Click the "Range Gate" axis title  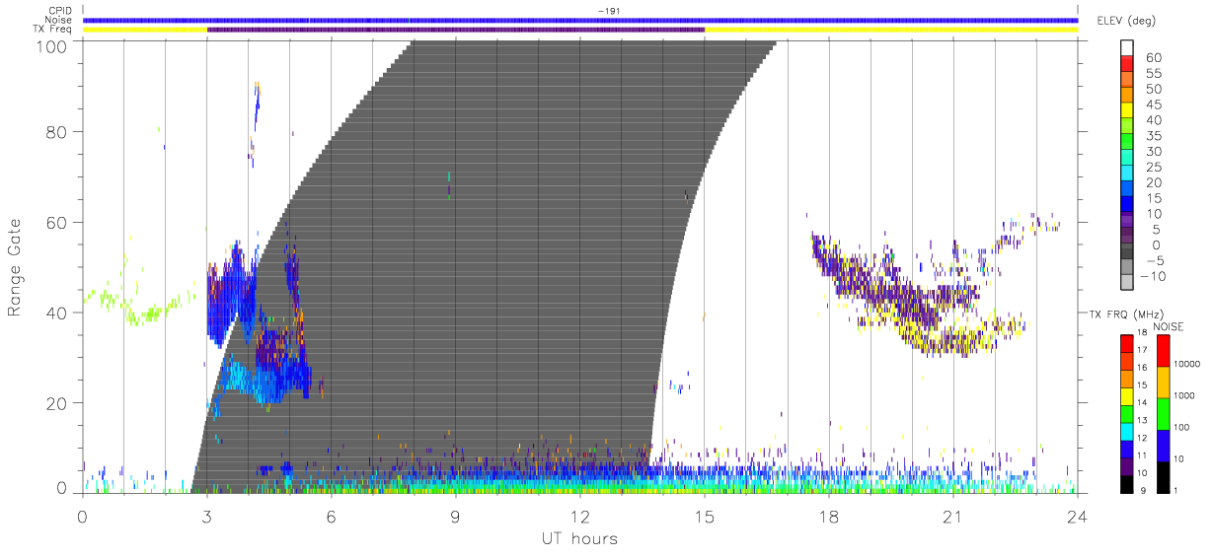pos(16,267)
